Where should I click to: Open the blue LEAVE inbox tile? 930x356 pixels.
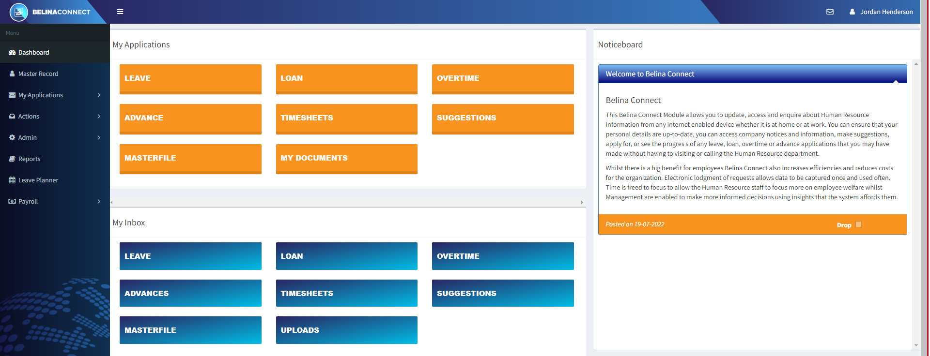[190, 256]
